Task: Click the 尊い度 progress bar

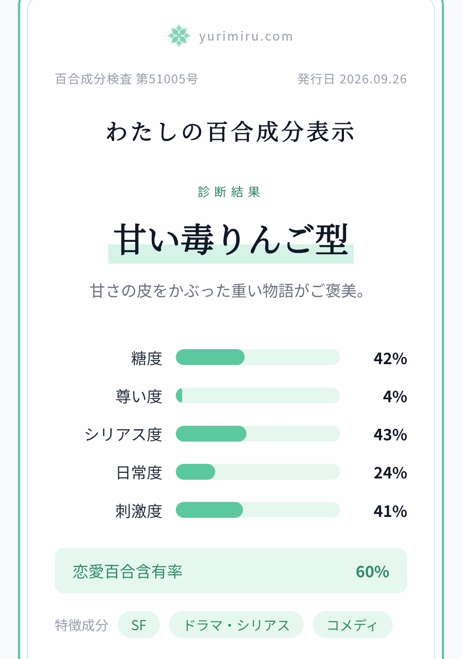Action: pos(258,395)
